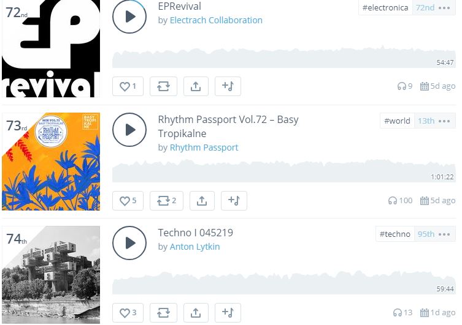Expand the ellipsis menu next to #world
The image size is (462, 325).
445,121
